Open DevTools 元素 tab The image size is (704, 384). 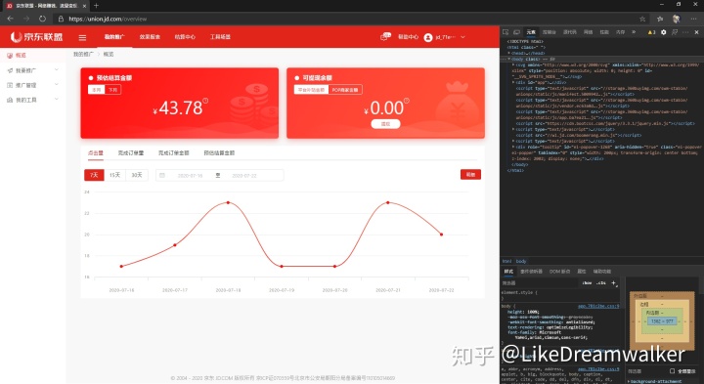[531, 32]
